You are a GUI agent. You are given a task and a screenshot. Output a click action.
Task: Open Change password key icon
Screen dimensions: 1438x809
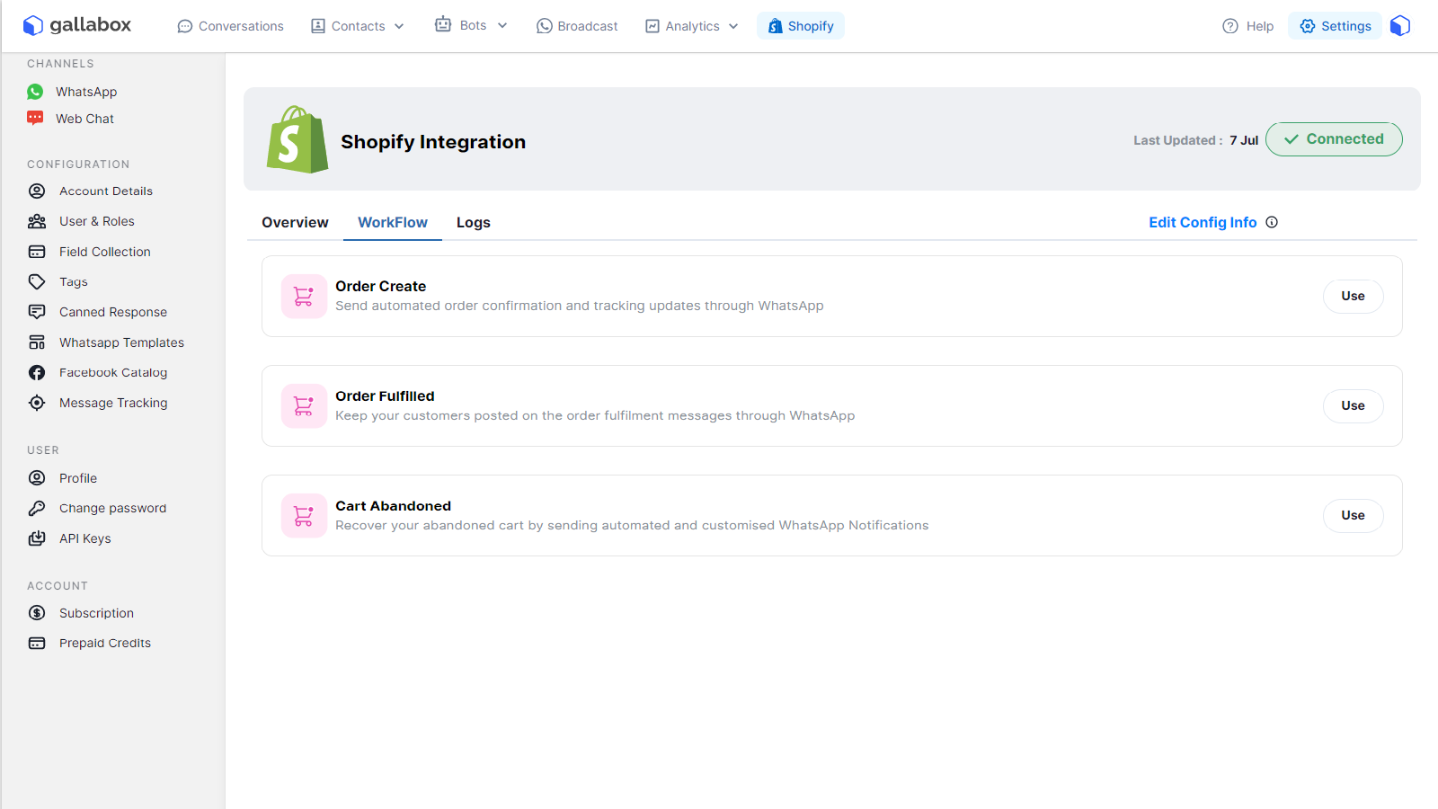point(37,508)
